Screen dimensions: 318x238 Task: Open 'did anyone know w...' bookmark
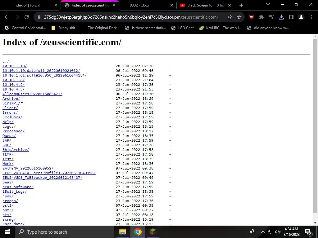coord(268,28)
